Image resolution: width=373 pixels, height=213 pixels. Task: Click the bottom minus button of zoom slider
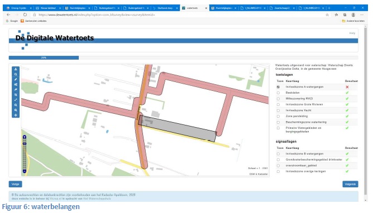coord(25,171)
